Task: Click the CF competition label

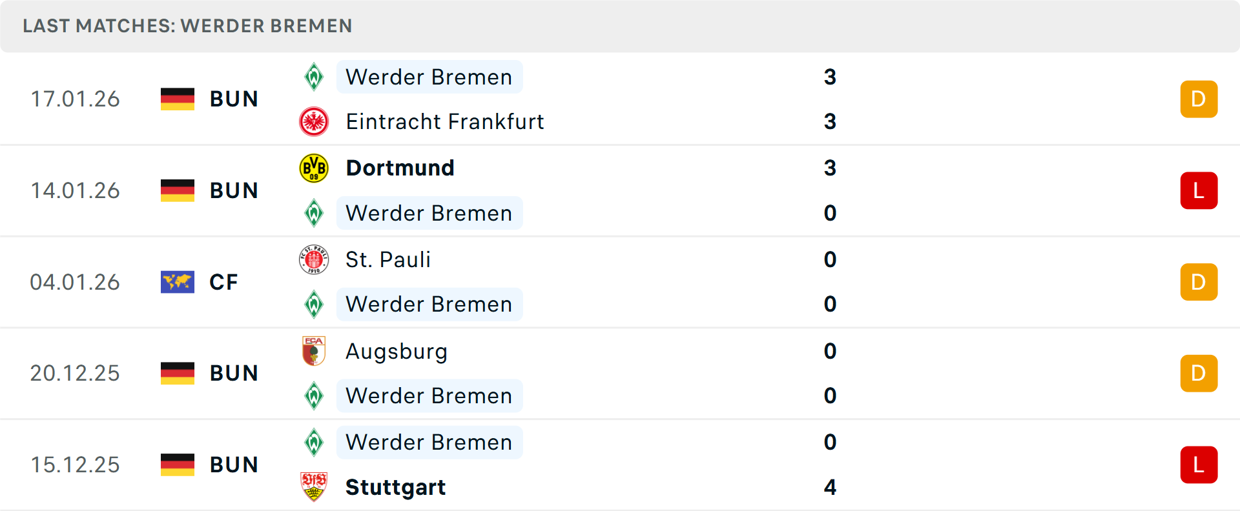Action: point(223,282)
